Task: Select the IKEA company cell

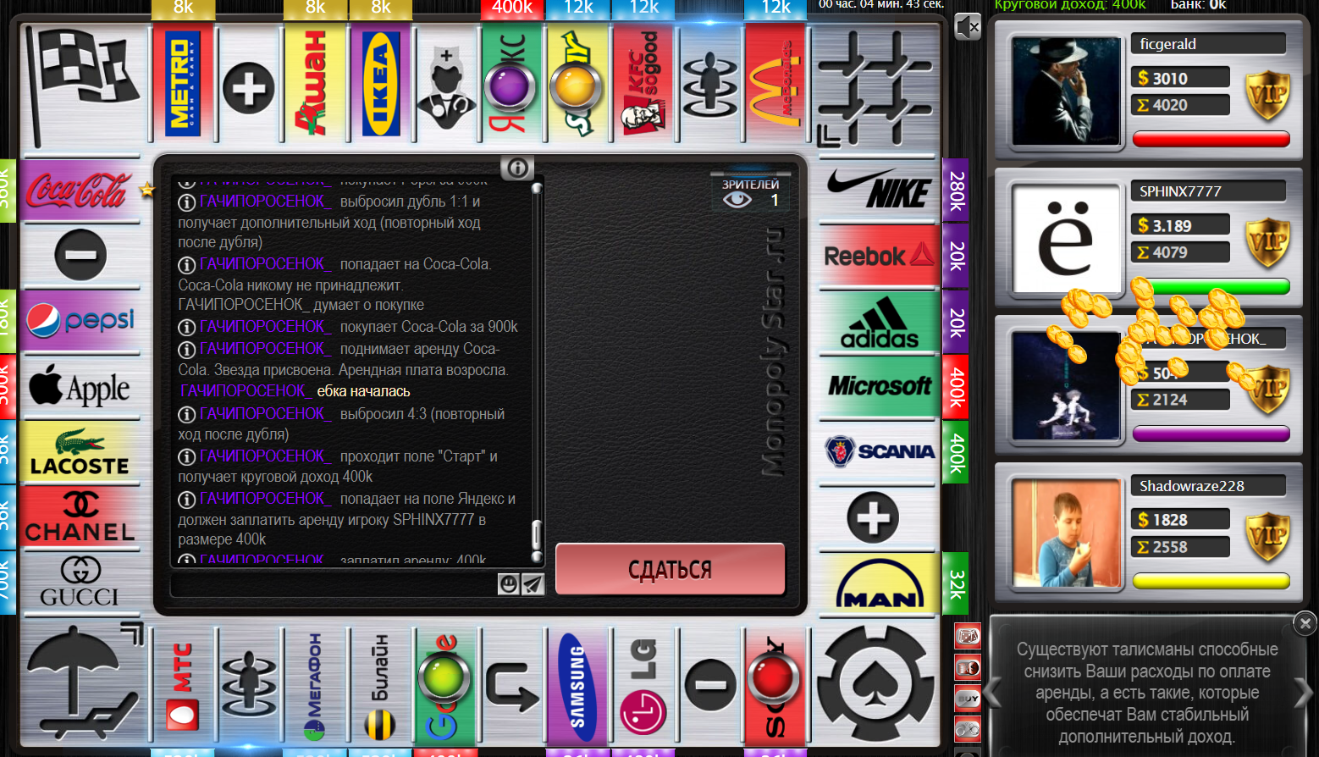Action: click(381, 84)
